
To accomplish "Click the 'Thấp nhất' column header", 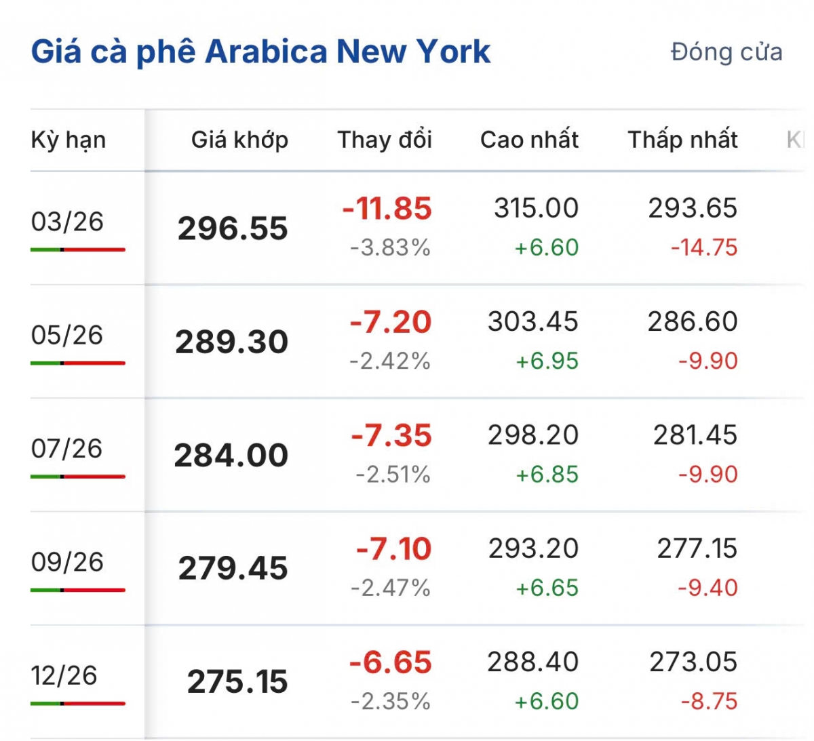I will click(x=682, y=140).
